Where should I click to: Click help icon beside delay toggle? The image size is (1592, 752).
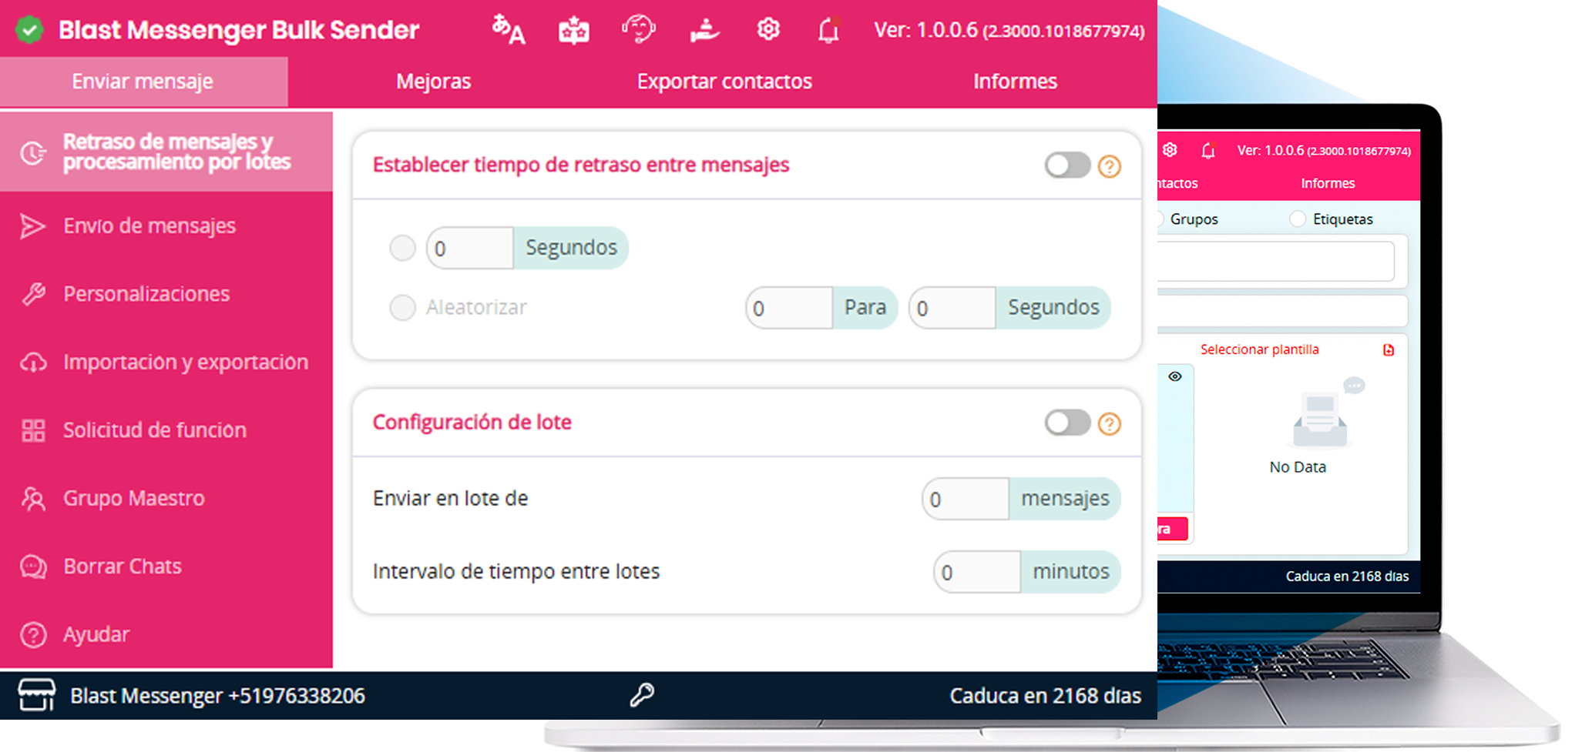tap(1110, 166)
